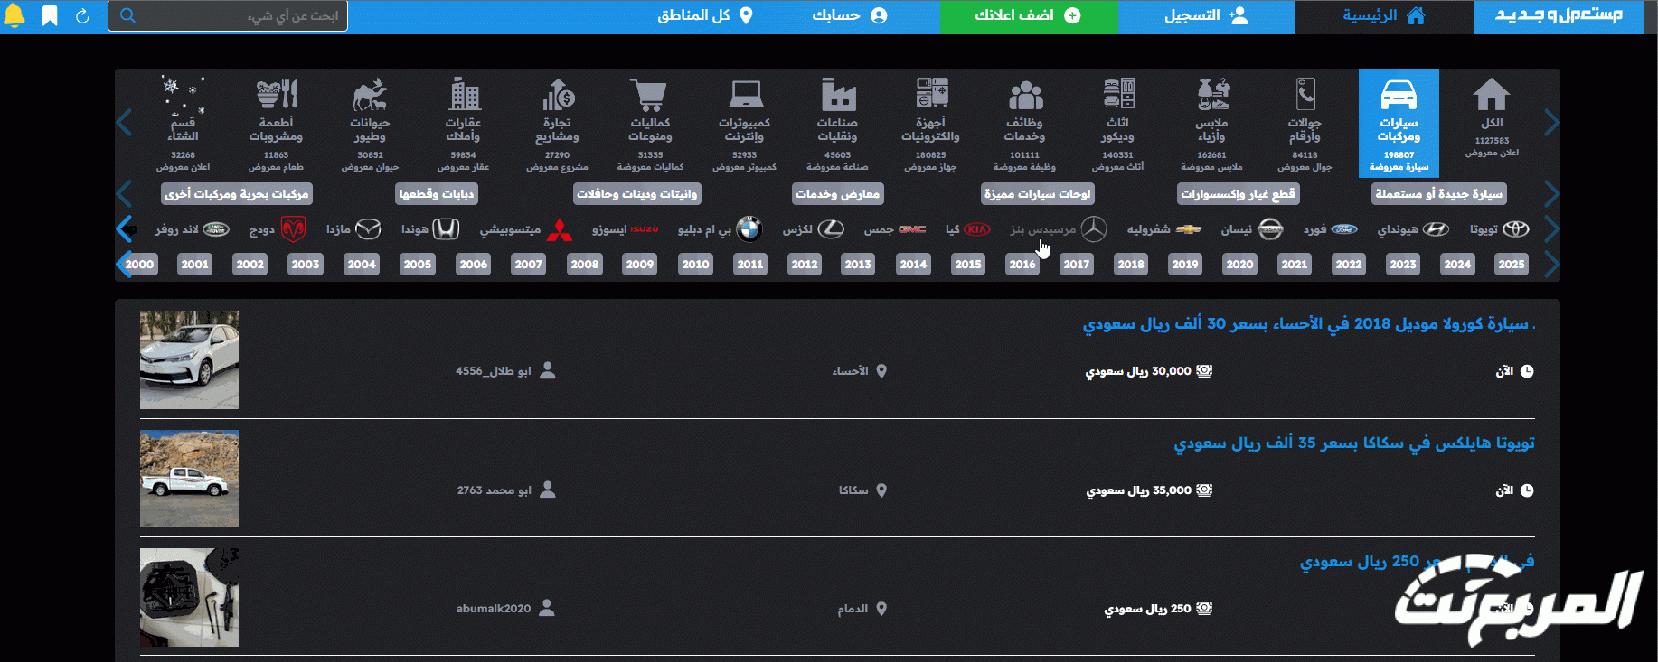Click the search magnifier icon
Screen dimensions: 1658x662
(127, 15)
